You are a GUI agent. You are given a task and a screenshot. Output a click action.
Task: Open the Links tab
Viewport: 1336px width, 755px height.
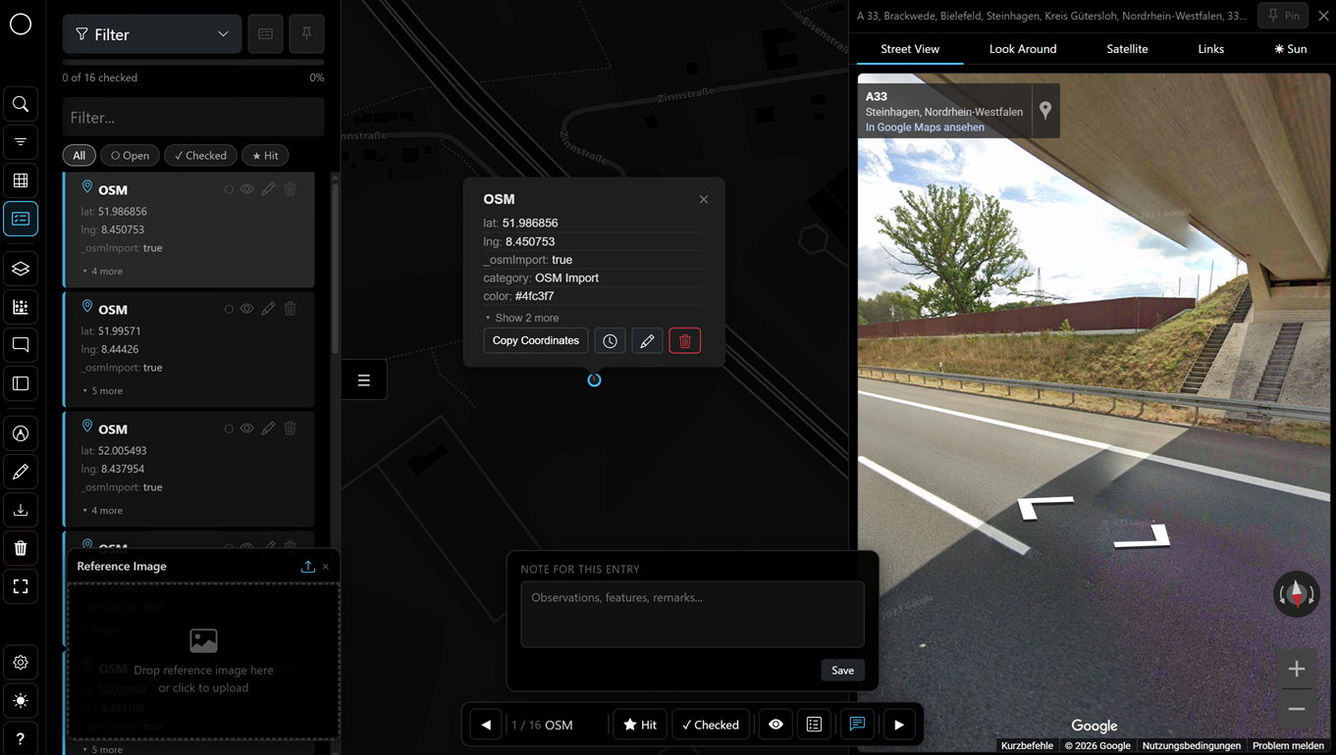[x=1211, y=49]
